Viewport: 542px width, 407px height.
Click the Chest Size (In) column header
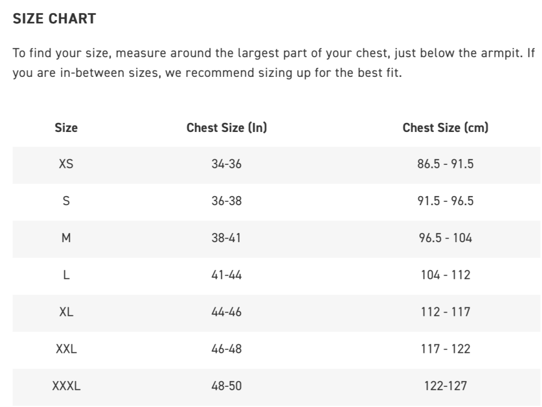coord(227,128)
